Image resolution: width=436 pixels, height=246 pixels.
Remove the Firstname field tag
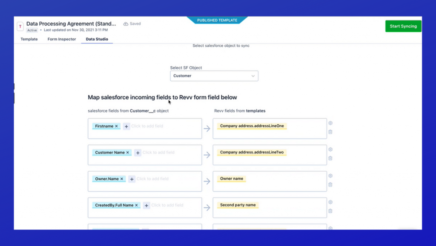[117, 126]
